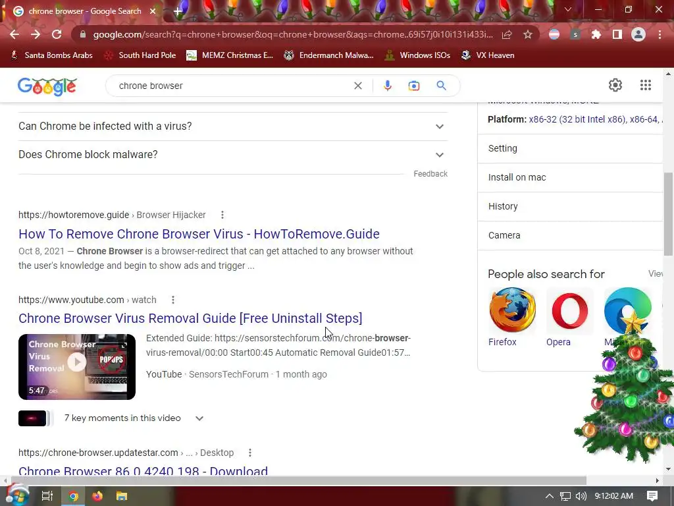This screenshot has height=506, width=674.
Task: Play the Chrone Browser Virus Removal video thumbnail
Action: pyautogui.click(x=77, y=366)
